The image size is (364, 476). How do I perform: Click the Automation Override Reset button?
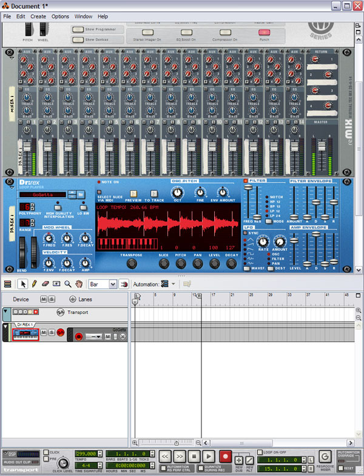click(340, 468)
